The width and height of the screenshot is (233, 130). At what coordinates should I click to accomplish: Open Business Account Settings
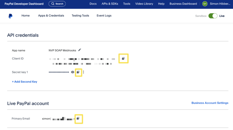pos(210,103)
